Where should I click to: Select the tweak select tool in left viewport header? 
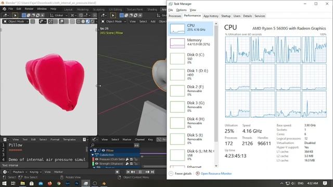click(x=15, y=15)
